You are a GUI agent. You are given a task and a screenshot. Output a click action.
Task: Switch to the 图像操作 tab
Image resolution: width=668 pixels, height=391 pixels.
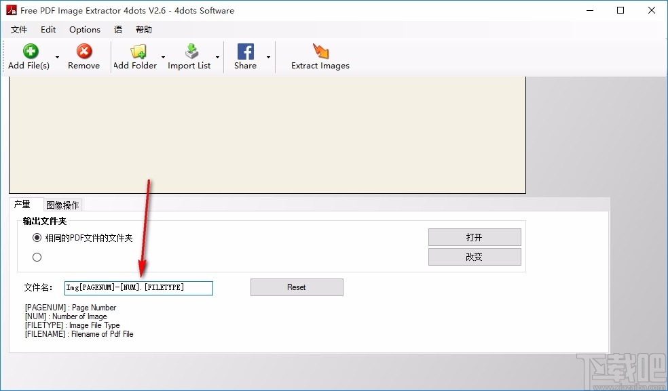pyautogui.click(x=62, y=204)
